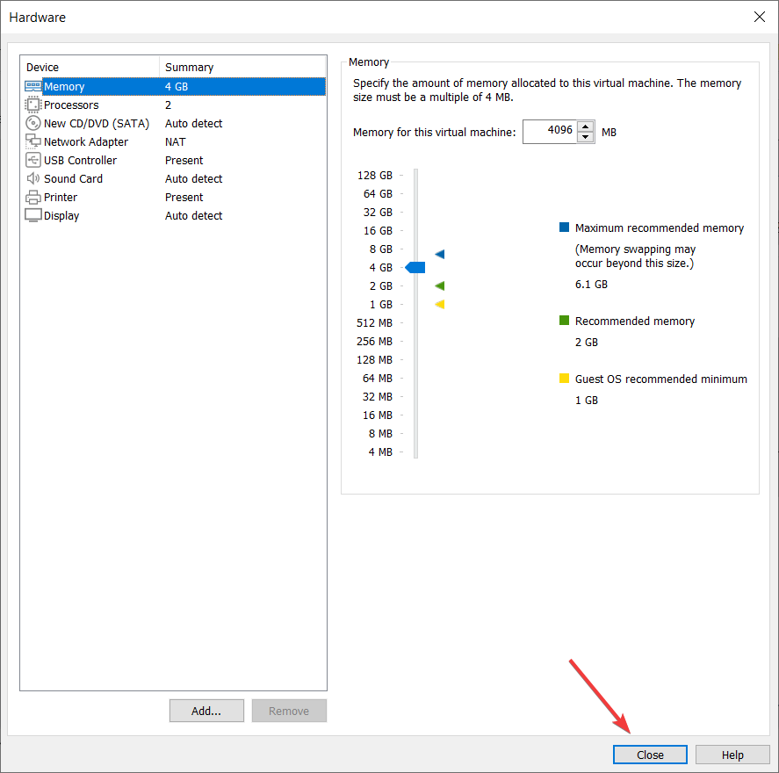Click yellow Guest OS minimum legend swatch

(x=564, y=378)
